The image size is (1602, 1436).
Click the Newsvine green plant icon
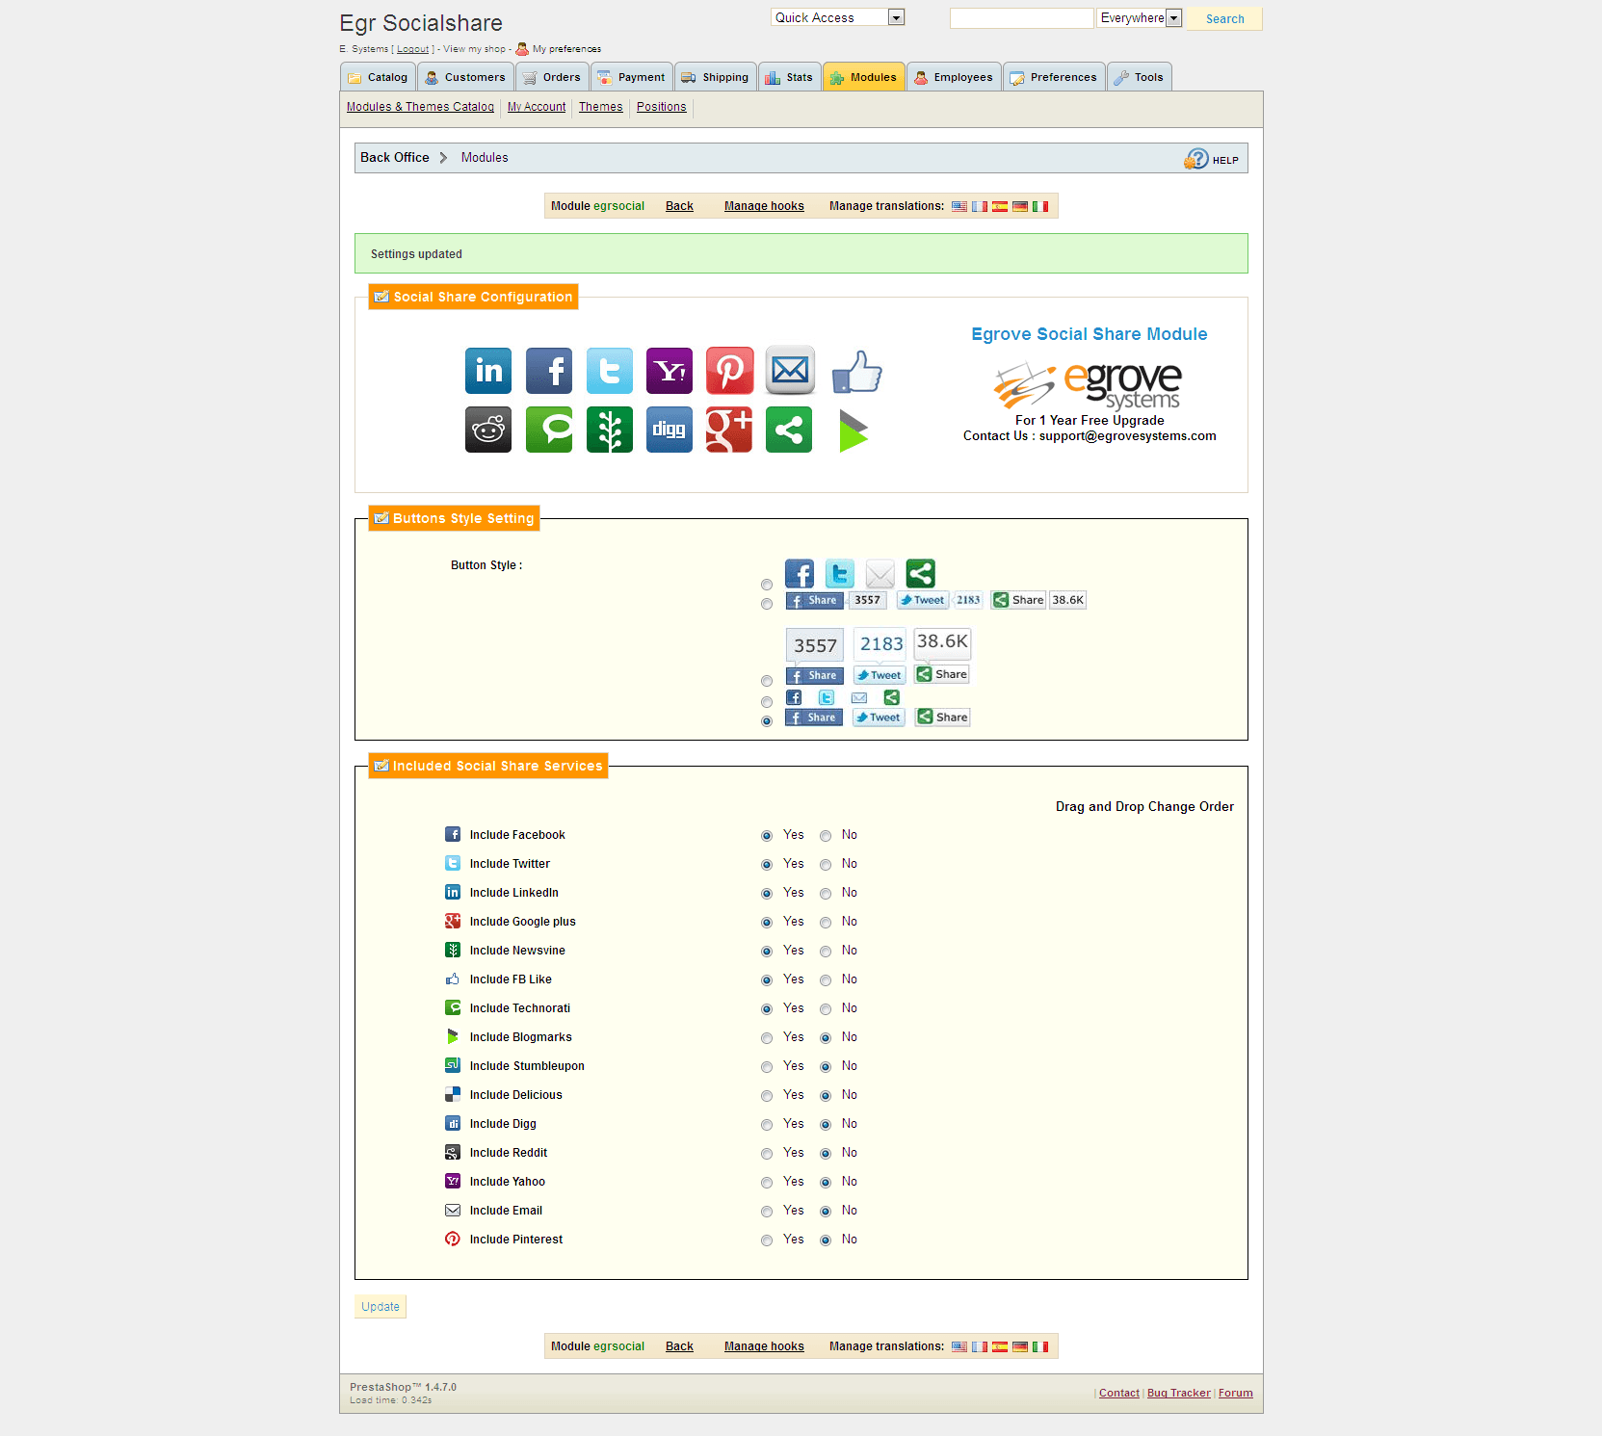[610, 430]
